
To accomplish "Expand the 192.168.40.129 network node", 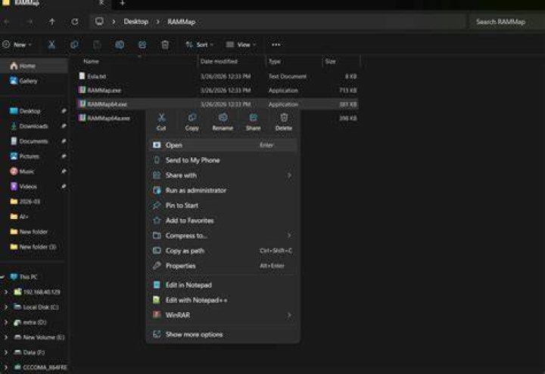I will click(x=6, y=292).
